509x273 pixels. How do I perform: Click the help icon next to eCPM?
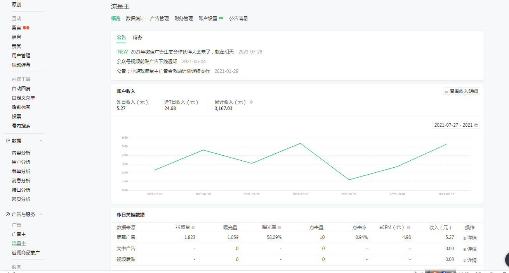(408, 228)
